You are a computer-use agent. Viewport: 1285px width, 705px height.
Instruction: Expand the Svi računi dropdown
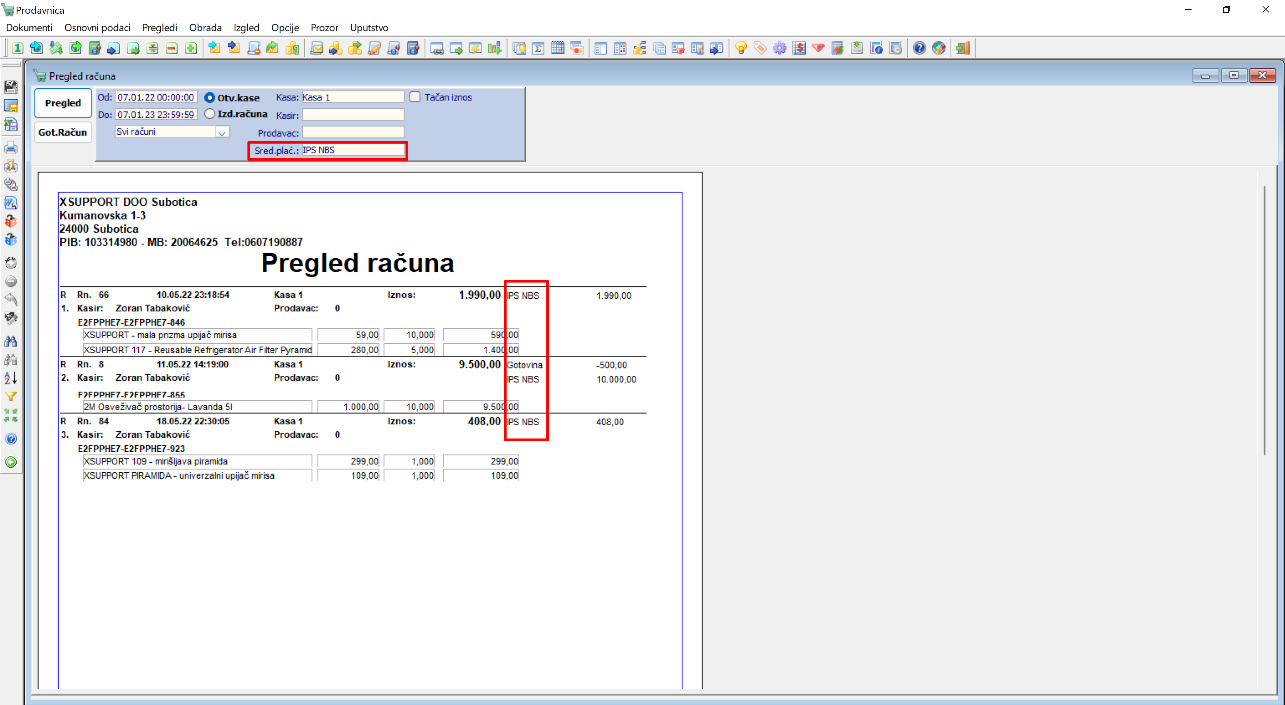(222, 132)
